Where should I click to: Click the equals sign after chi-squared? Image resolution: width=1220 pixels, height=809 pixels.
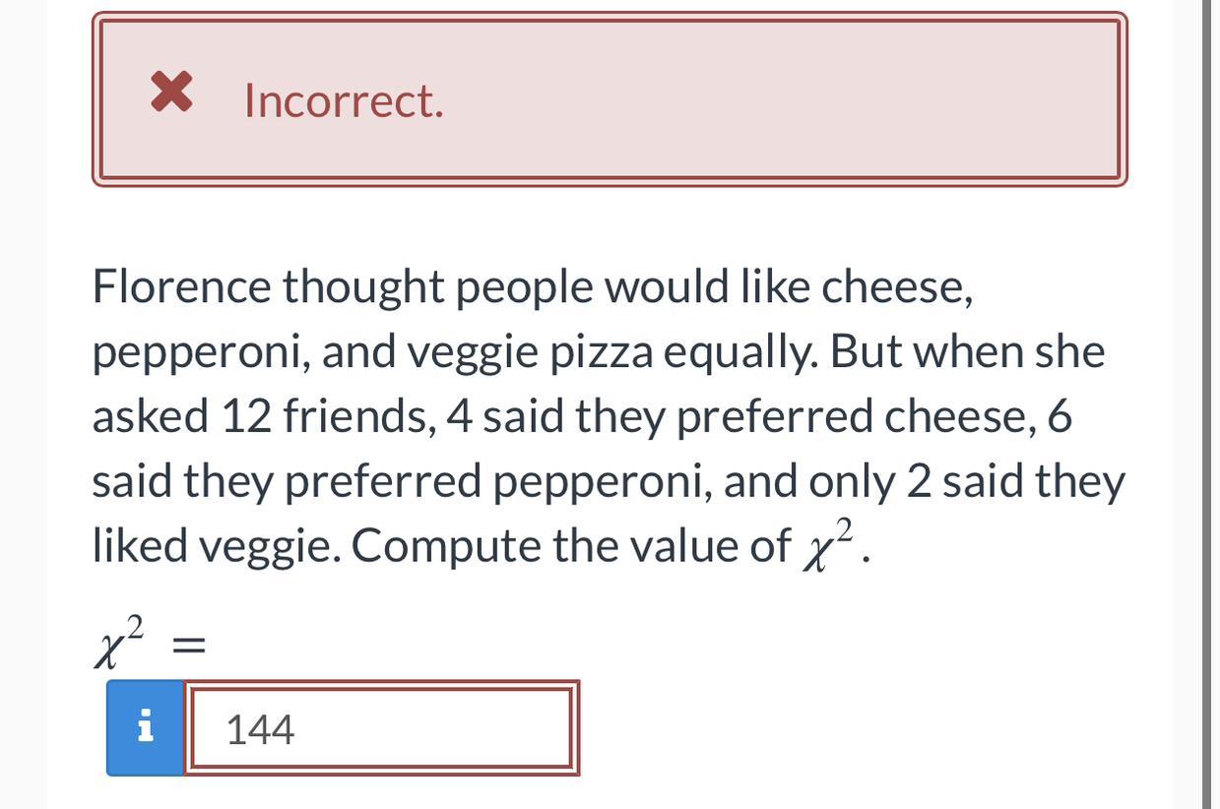click(x=188, y=646)
